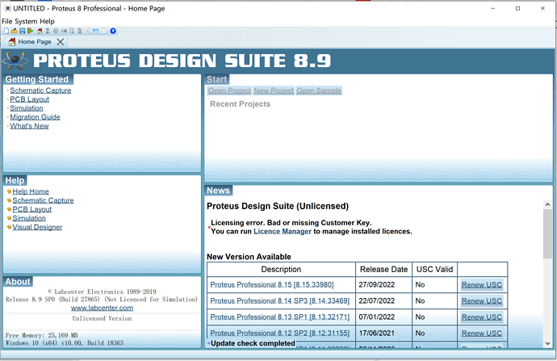Open Bill of Materials toolbar icon
The image size is (557, 361).
click(x=88, y=31)
